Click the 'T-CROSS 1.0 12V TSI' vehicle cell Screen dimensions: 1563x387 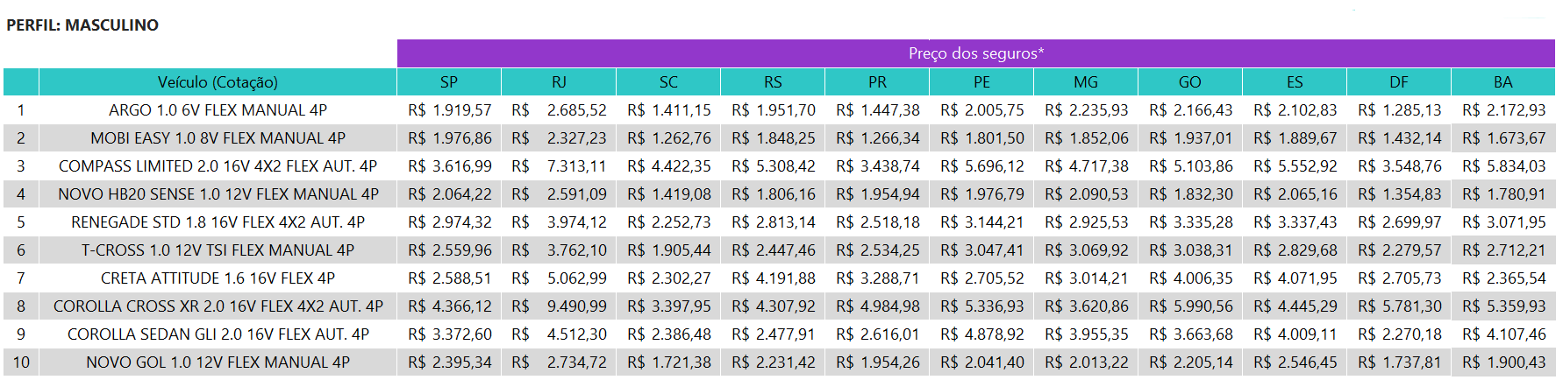pyautogui.click(x=218, y=250)
